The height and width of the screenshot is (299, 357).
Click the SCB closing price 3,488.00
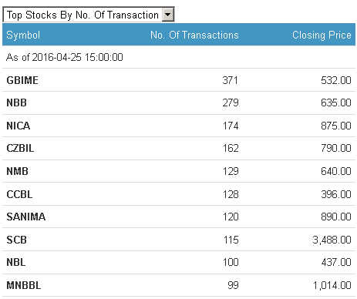[332, 240]
